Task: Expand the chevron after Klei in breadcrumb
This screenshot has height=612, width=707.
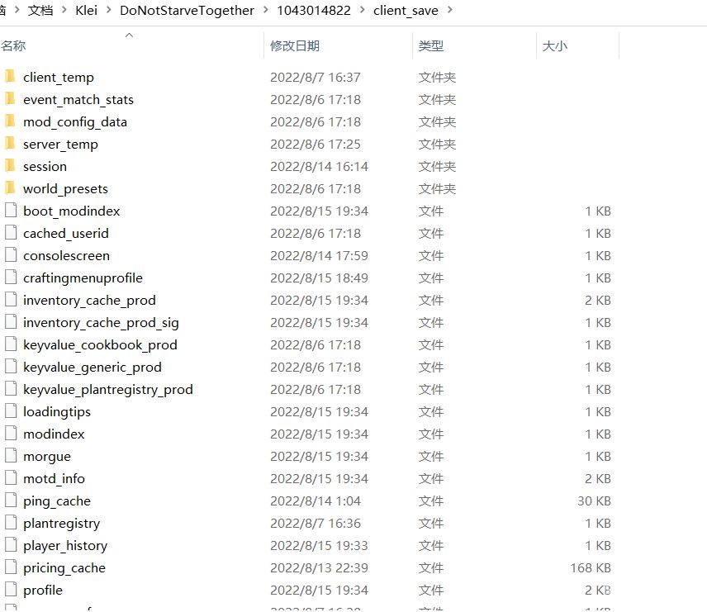Action: 108,9
